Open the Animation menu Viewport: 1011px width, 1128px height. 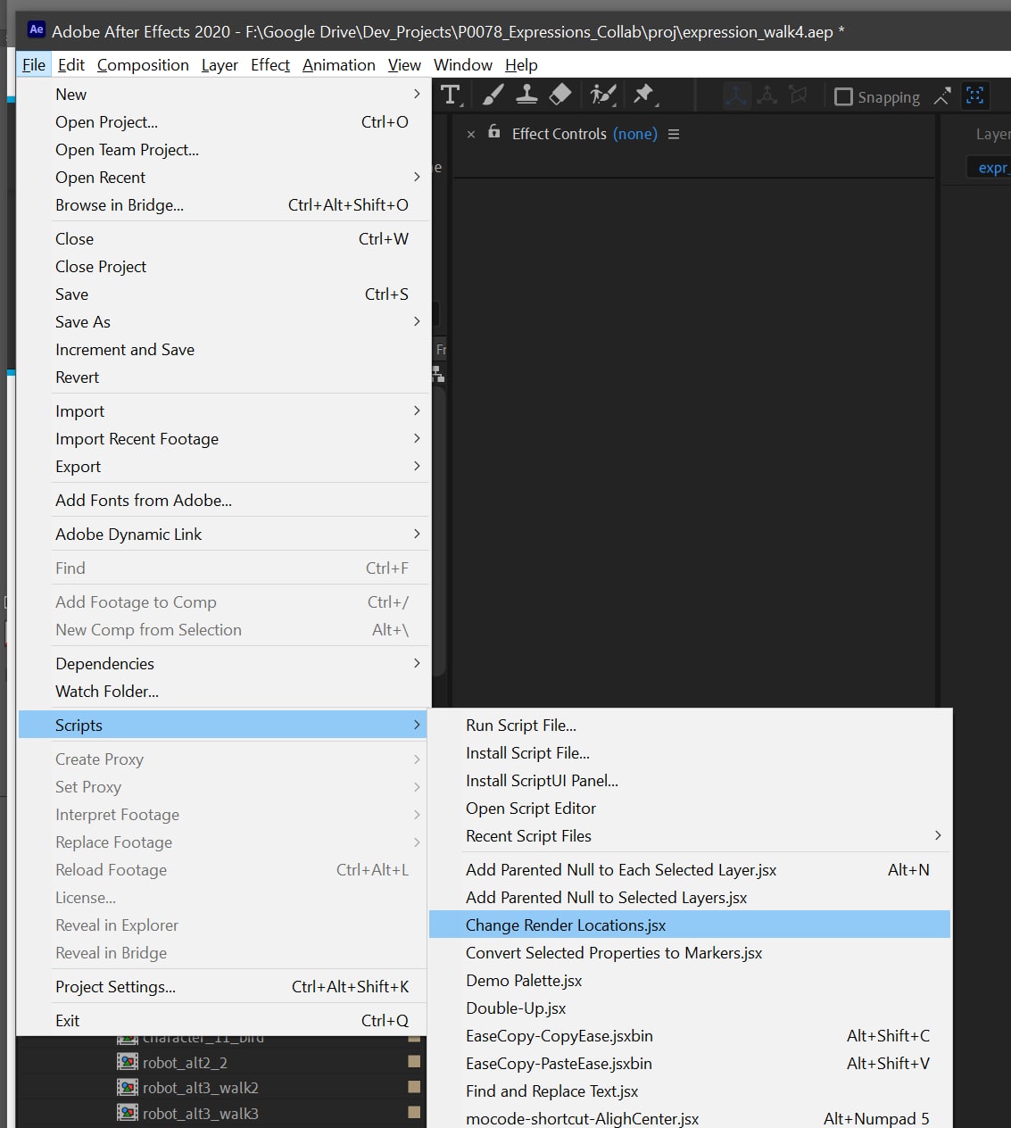tap(339, 65)
